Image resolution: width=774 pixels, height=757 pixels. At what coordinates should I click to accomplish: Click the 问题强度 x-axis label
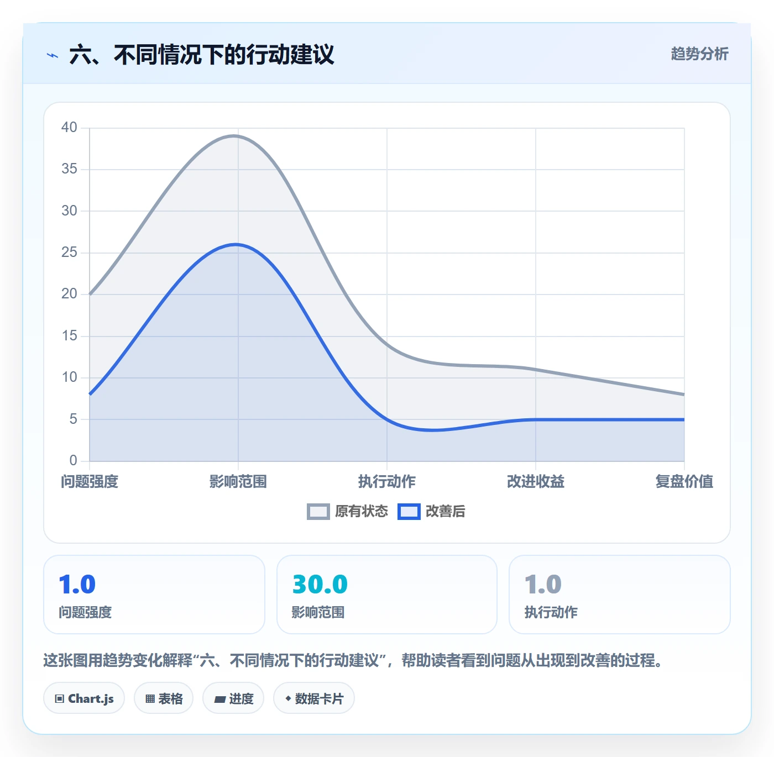point(90,482)
